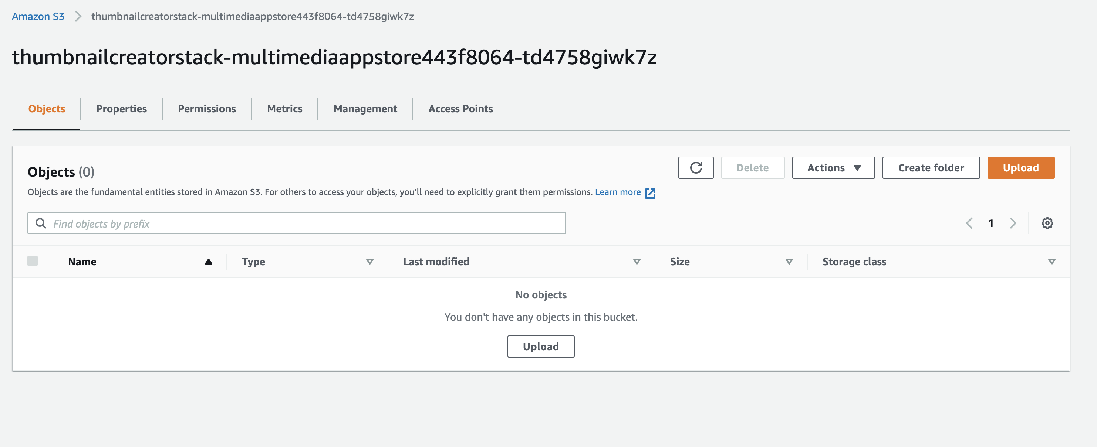The height and width of the screenshot is (447, 1097).
Task: Click the Create folder button
Action: coord(931,168)
